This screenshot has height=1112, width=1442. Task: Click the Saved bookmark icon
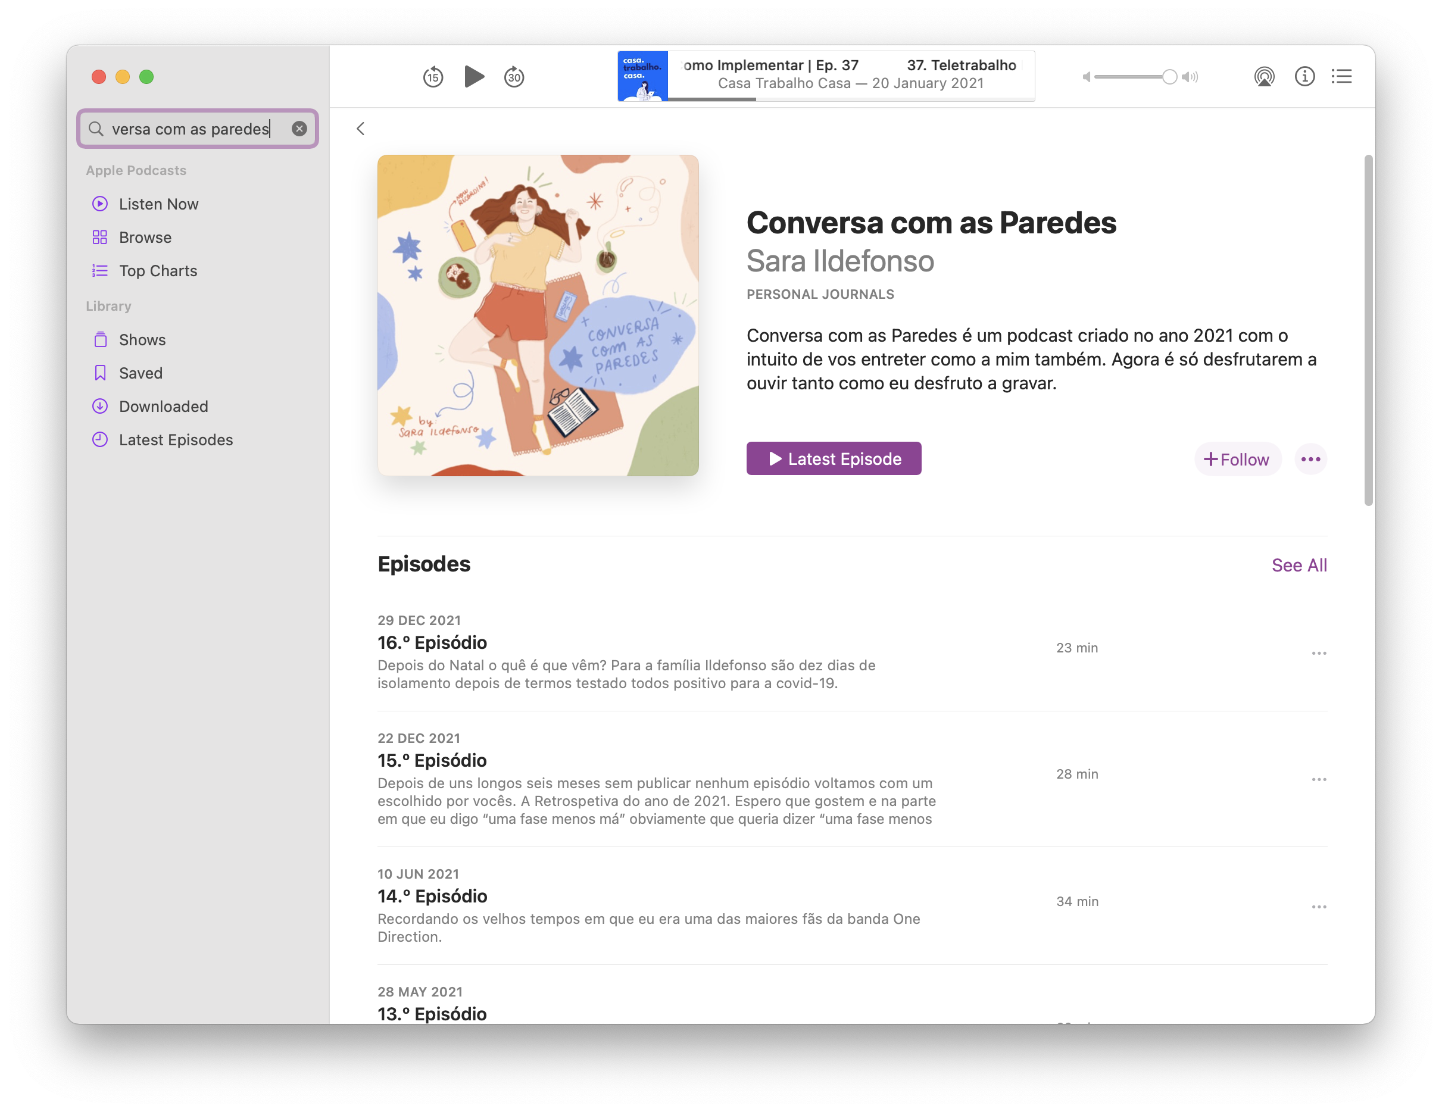point(99,373)
